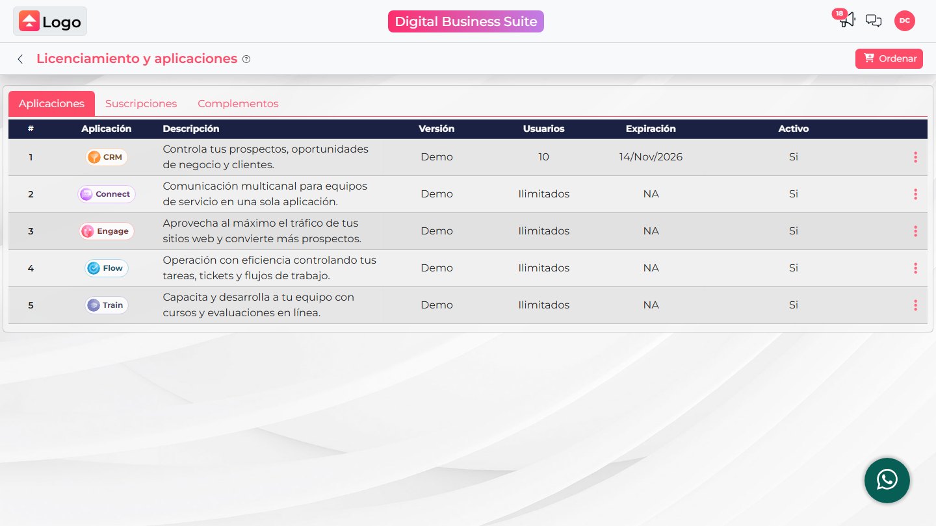
Task: Click the NA expiration in the Engage row
Action: click(x=651, y=231)
